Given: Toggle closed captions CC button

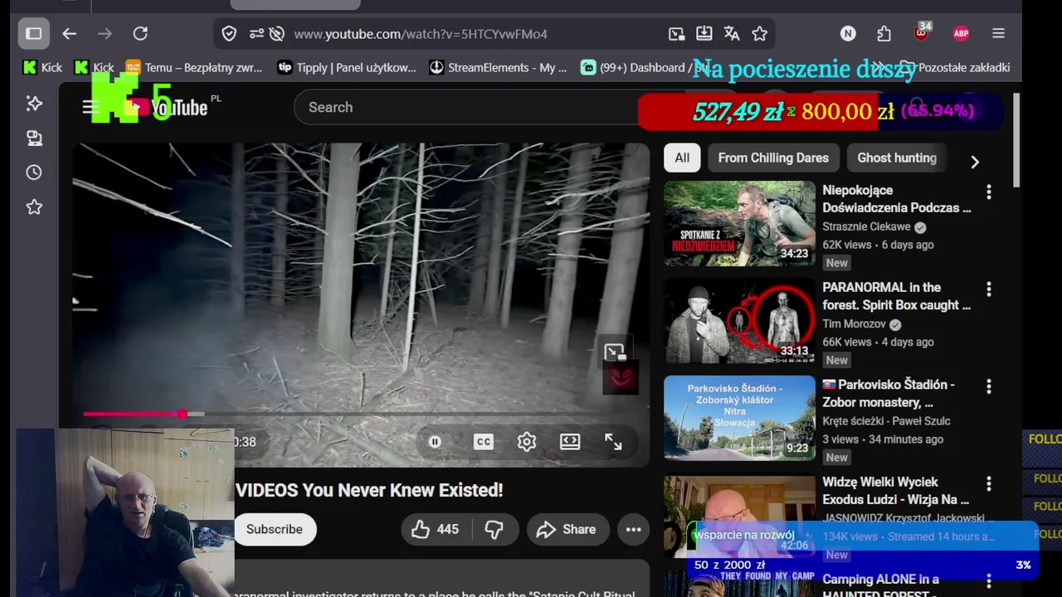Looking at the screenshot, I should coord(484,442).
